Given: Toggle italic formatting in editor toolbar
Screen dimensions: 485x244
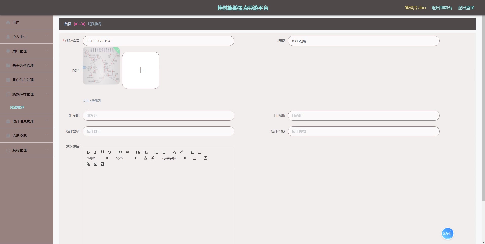Looking at the screenshot, I should (x=95, y=152).
